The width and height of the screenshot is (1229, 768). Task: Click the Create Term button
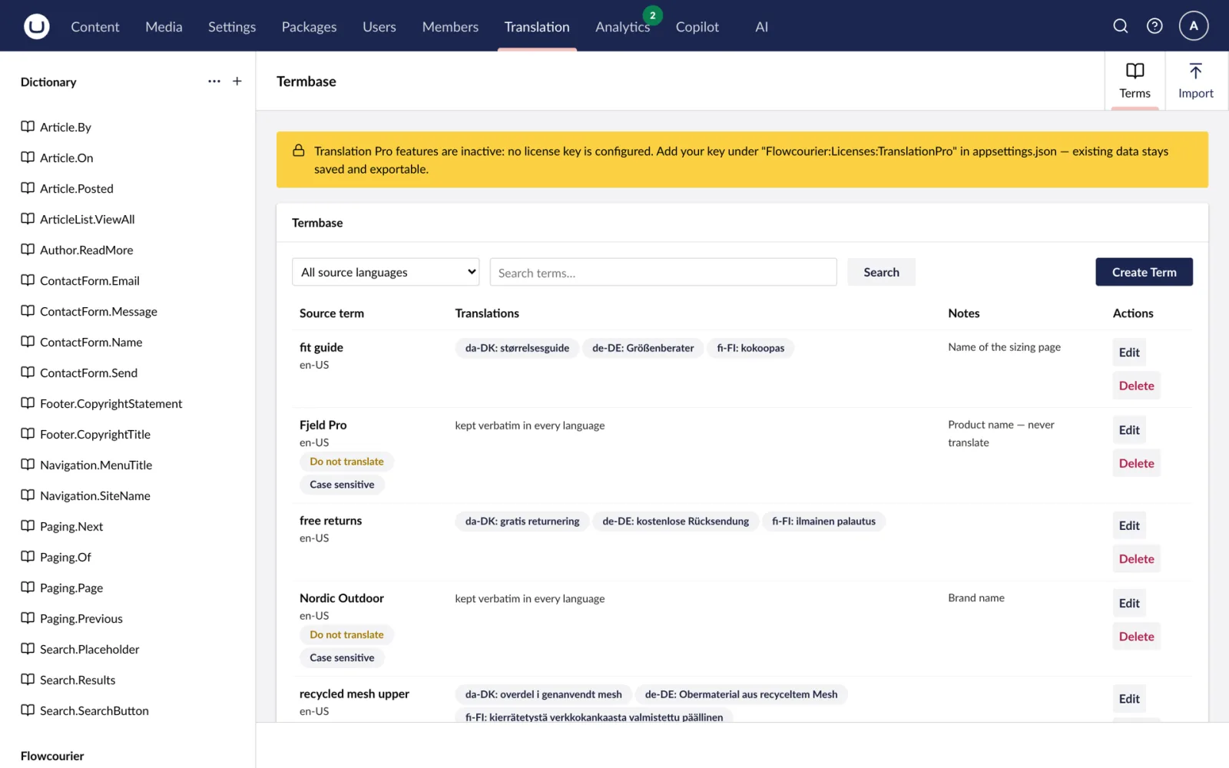[1144, 272]
